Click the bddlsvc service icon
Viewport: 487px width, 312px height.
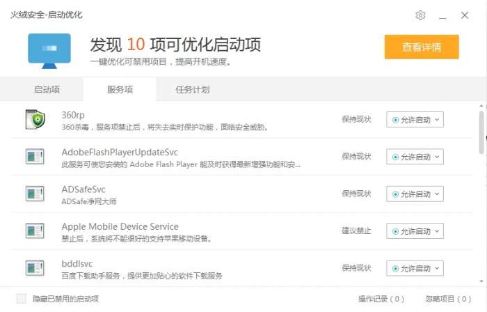(35, 268)
